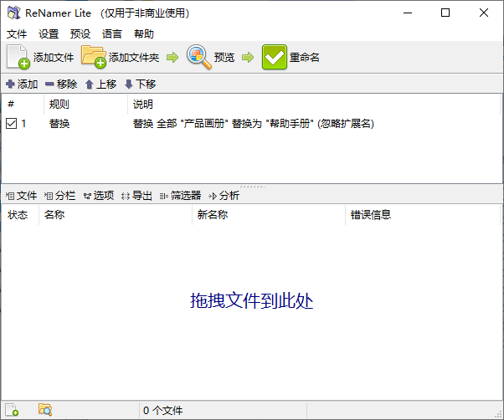Open the files pane 文件 dropdown
The image size is (504, 420).
[x=21, y=196]
